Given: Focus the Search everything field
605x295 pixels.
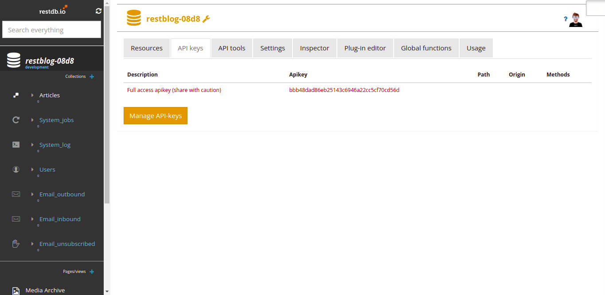Looking at the screenshot, I should tap(52, 30).
